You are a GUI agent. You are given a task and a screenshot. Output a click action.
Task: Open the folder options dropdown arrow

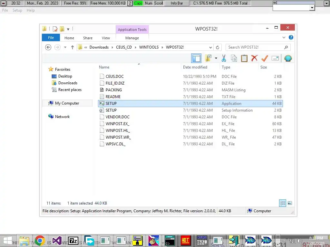coord(216,58)
